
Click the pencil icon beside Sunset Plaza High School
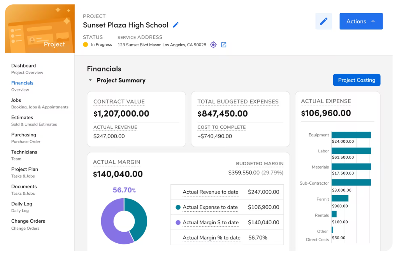pos(176,25)
